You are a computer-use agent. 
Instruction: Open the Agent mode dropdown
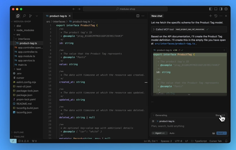(x=160, y=133)
